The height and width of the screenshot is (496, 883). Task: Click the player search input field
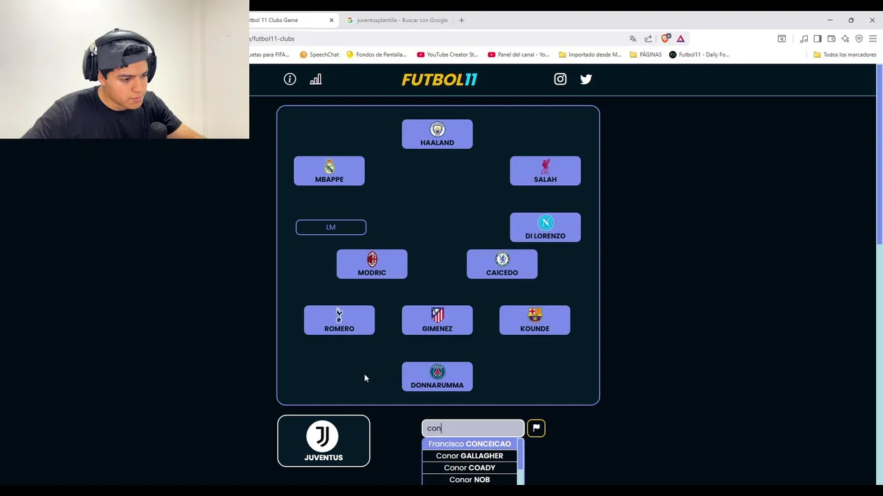(x=473, y=428)
